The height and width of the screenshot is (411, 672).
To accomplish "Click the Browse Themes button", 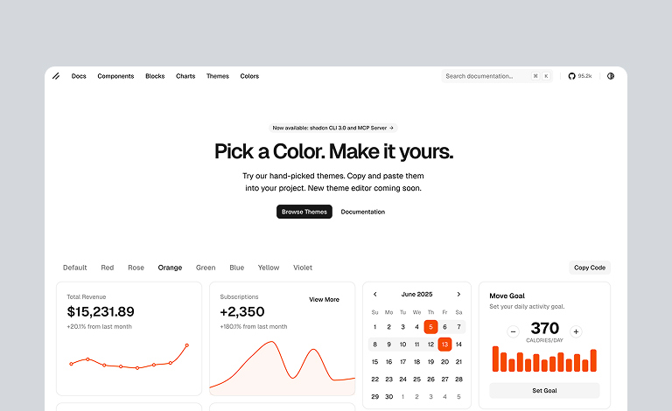I will pyautogui.click(x=304, y=212).
